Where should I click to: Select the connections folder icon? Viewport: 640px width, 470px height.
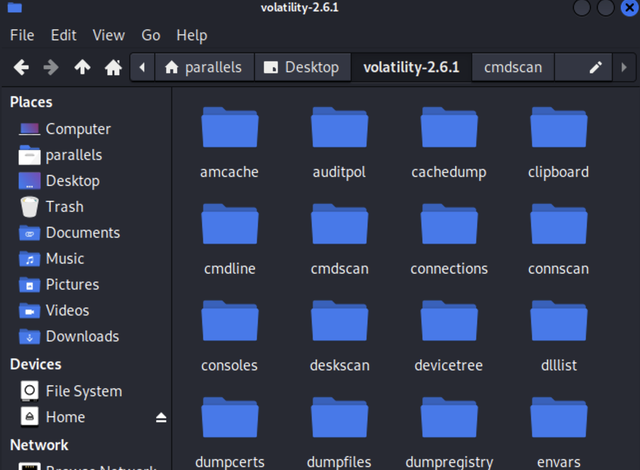click(449, 224)
